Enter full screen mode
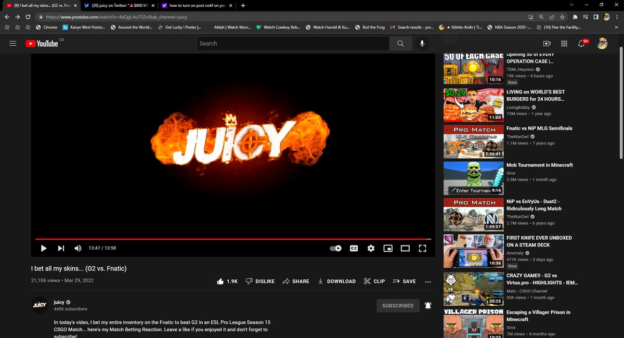 [422, 249]
